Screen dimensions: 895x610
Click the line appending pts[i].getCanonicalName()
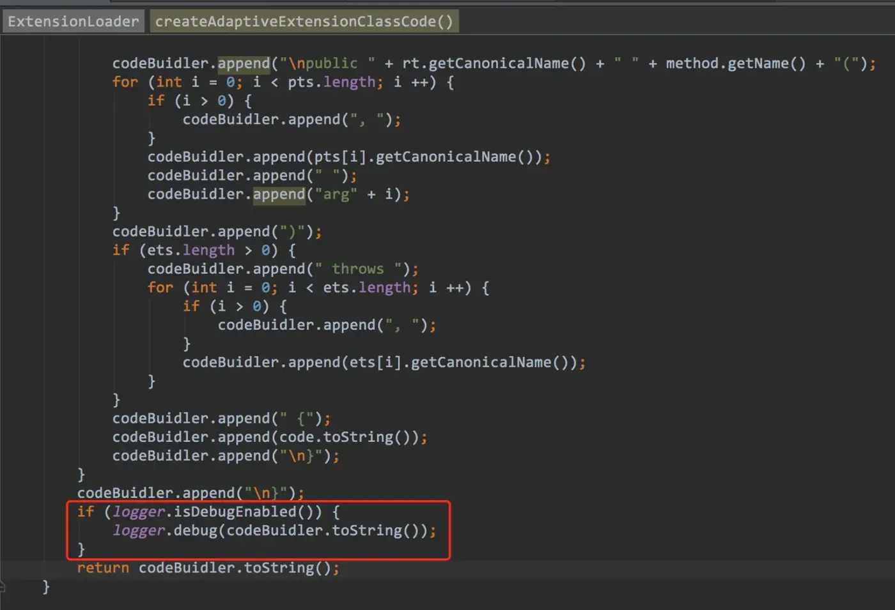click(349, 156)
